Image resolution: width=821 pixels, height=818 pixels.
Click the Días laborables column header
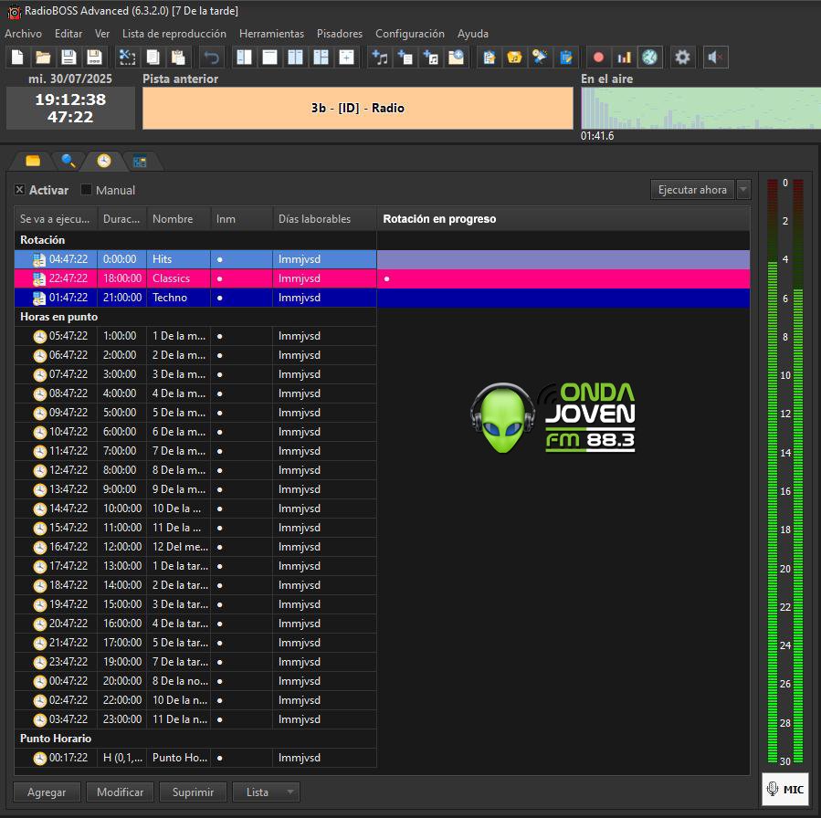[x=324, y=219]
